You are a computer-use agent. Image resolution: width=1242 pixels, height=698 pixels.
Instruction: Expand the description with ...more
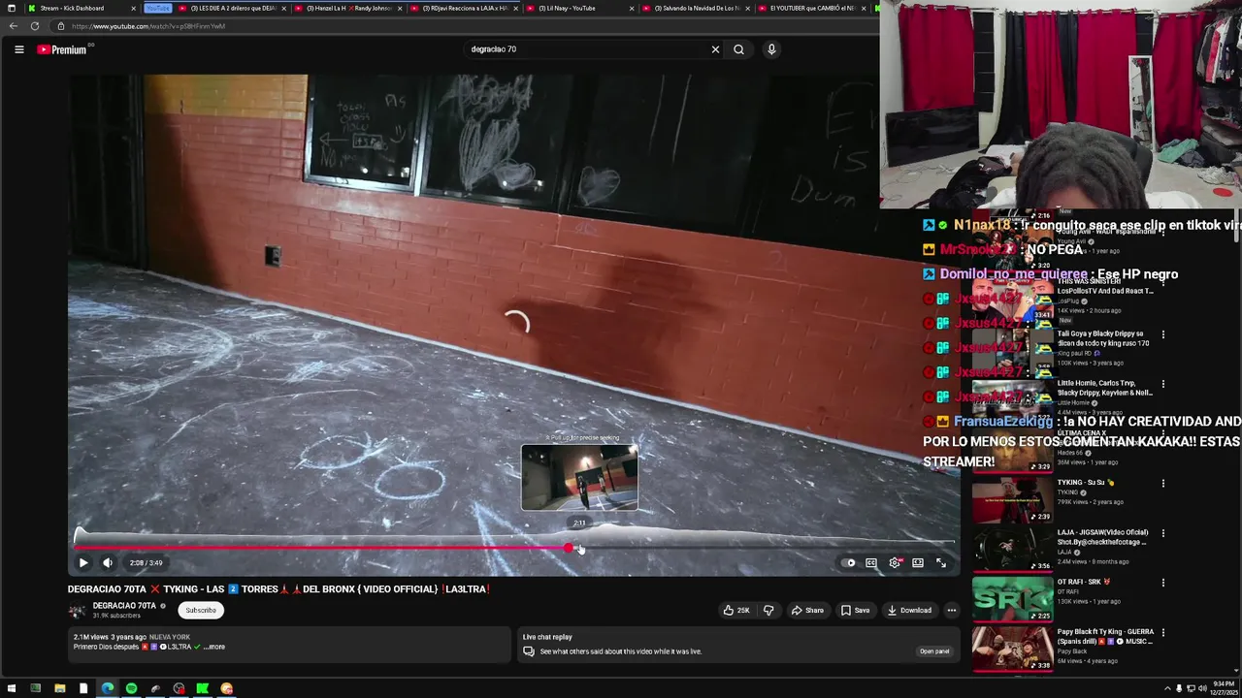214,647
